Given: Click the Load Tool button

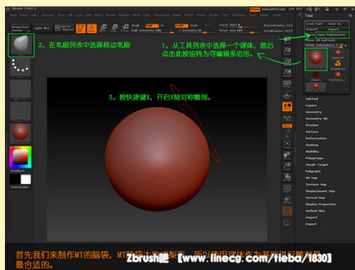Looking at the screenshot, I should pyautogui.click(x=316, y=24).
